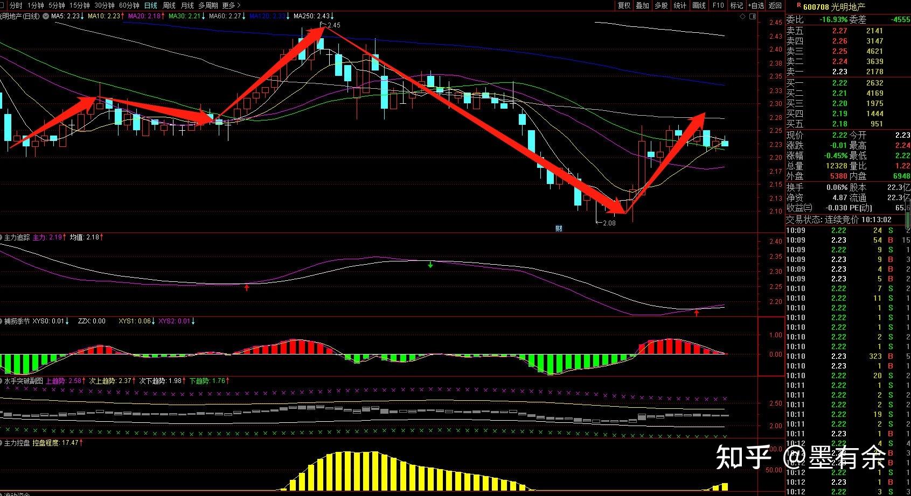Screen dimensions: 911x496
Task: Select the 30分钟 period tab
Action: click(x=105, y=5)
